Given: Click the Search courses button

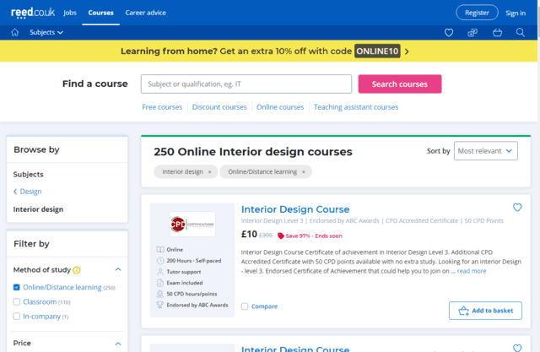Looking at the screenshot, I should click(399, 84).
